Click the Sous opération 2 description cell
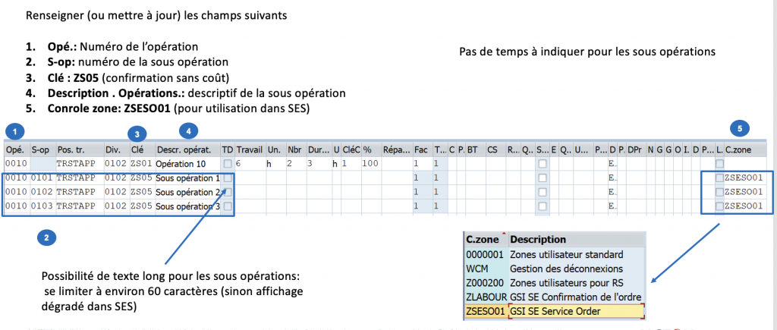This screenshot has width=777, height=330. click(x=187, y=192)
